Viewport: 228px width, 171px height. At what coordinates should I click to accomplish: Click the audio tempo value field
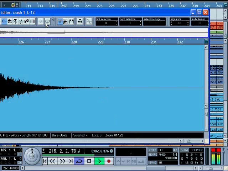coord(199,23)
